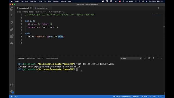Open the Help menu
The height and width of the screenshot is (98, 174).
(70, 1)
